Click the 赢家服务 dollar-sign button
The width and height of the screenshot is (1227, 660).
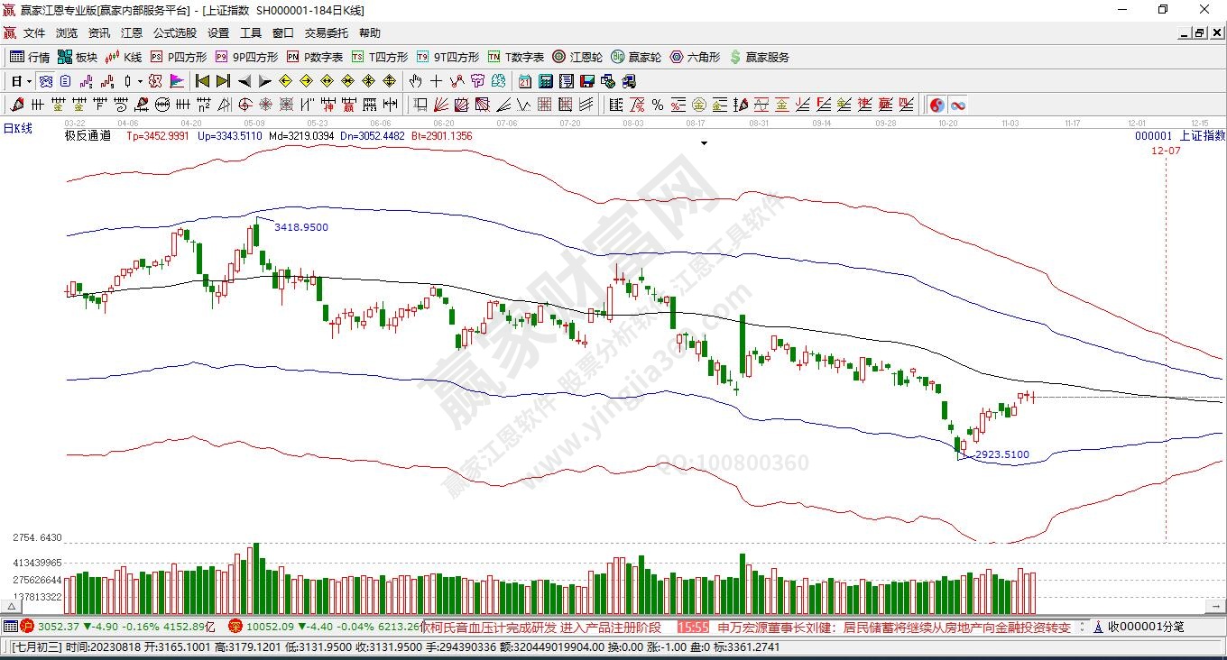coord(759,57)
